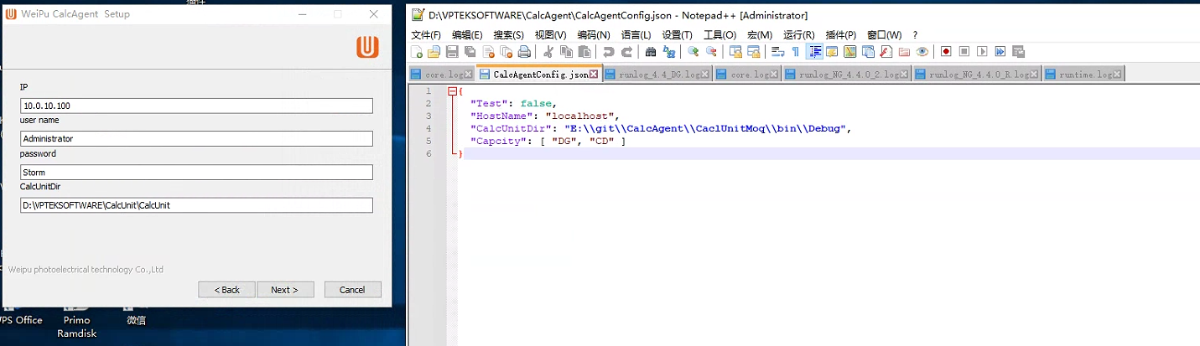This screenshot has height=346, width=1200.
Task: Collapse the JSON block on line 1
Action: 453,90
